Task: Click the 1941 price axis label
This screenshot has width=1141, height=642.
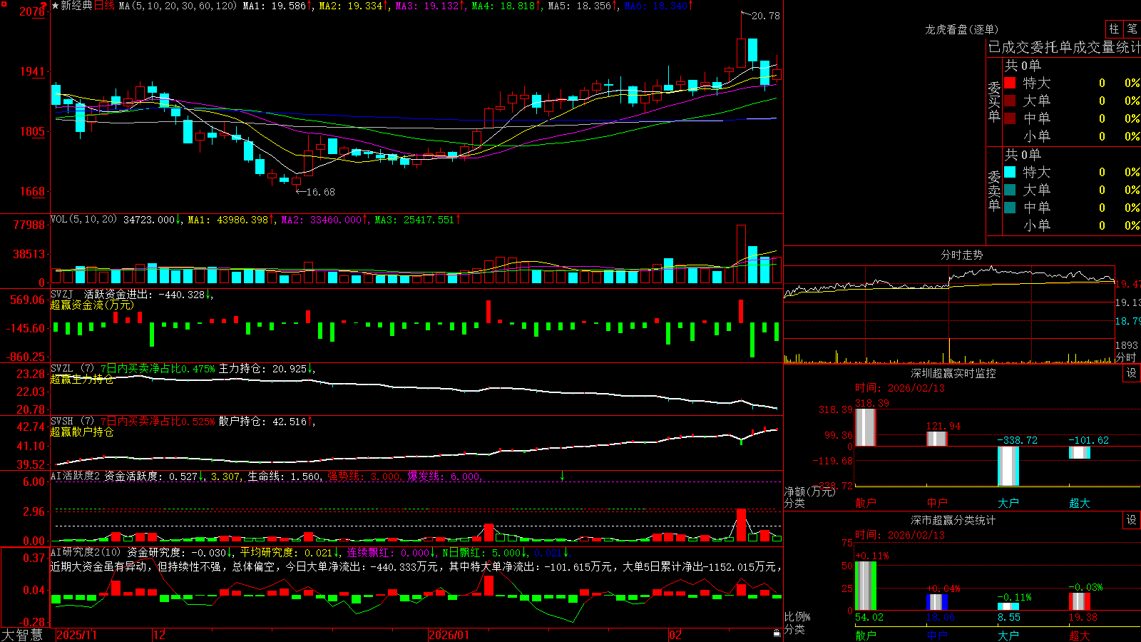Action: tap(33, 71)
